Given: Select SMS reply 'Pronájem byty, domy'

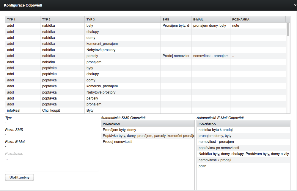Looking at the screenshot, I should point(148,130).
